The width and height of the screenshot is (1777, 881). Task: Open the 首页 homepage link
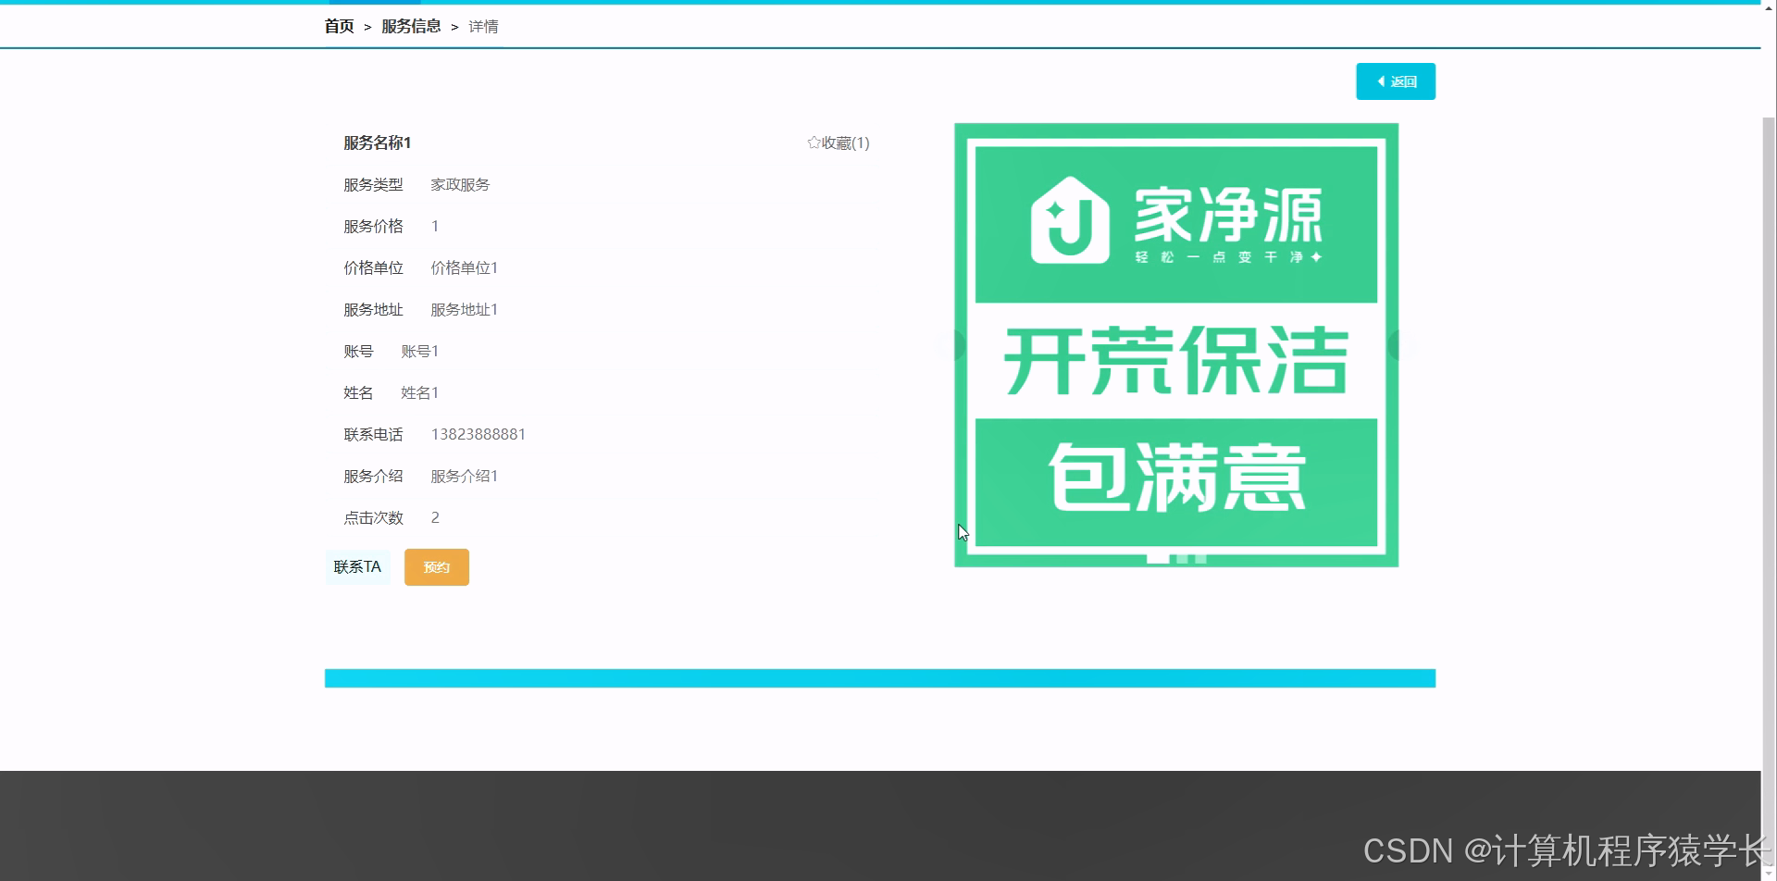click(x=337, y=26)
